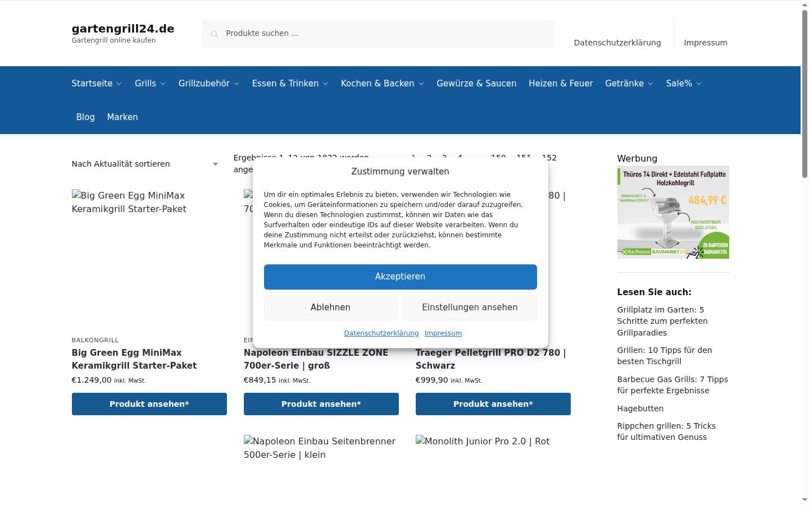Open the Nach Aktualität sortieren dropdown
This screenshot has height=505, width=809.
coord(145,164)
